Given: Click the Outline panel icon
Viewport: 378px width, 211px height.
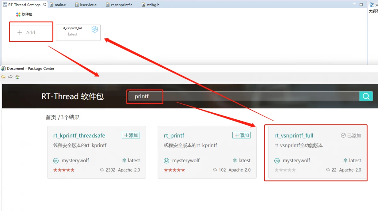Looking at the screenshot, I should click(372, 5).
